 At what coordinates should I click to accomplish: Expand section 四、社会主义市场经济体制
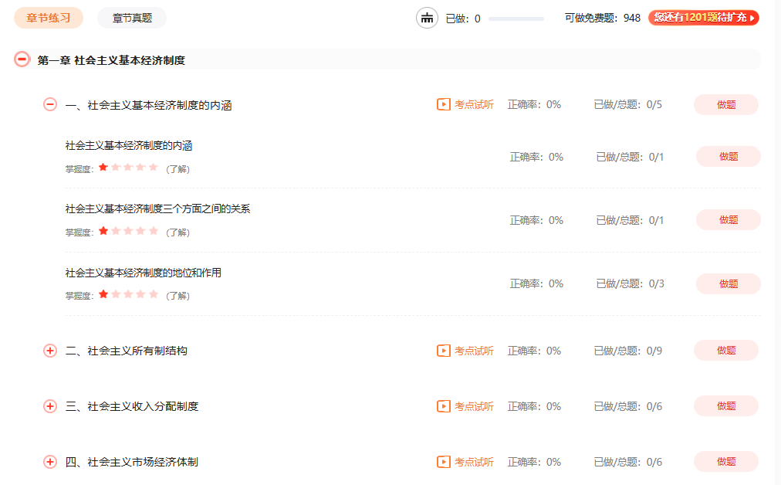[50, 462]
